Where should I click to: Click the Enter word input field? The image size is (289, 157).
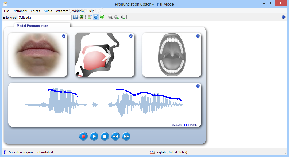[45, 17]
